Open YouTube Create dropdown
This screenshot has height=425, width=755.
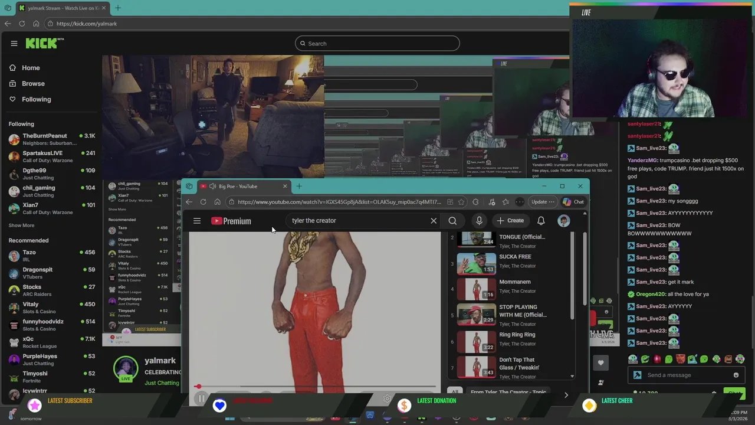(x=510, y=221)
